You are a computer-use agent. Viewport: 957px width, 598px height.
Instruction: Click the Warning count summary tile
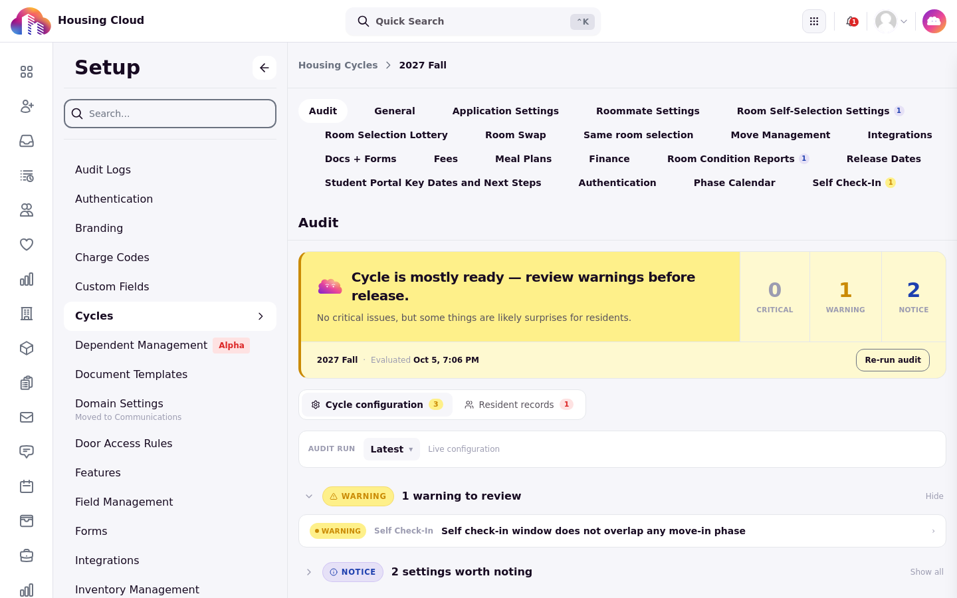pos(845,297)
